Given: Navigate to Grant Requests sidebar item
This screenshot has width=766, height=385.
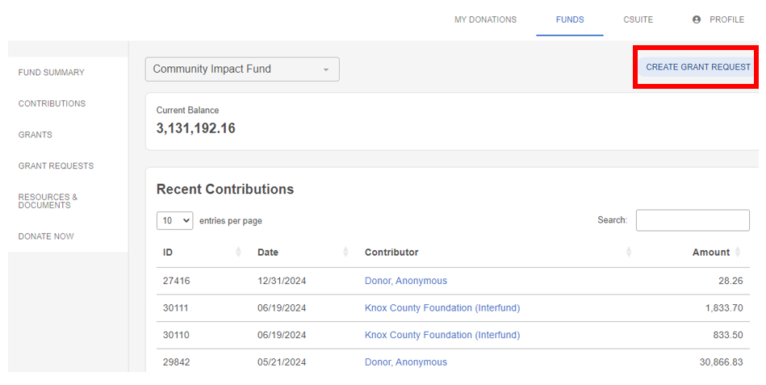Looking at the screenshot, I should (x=57, y=166).
